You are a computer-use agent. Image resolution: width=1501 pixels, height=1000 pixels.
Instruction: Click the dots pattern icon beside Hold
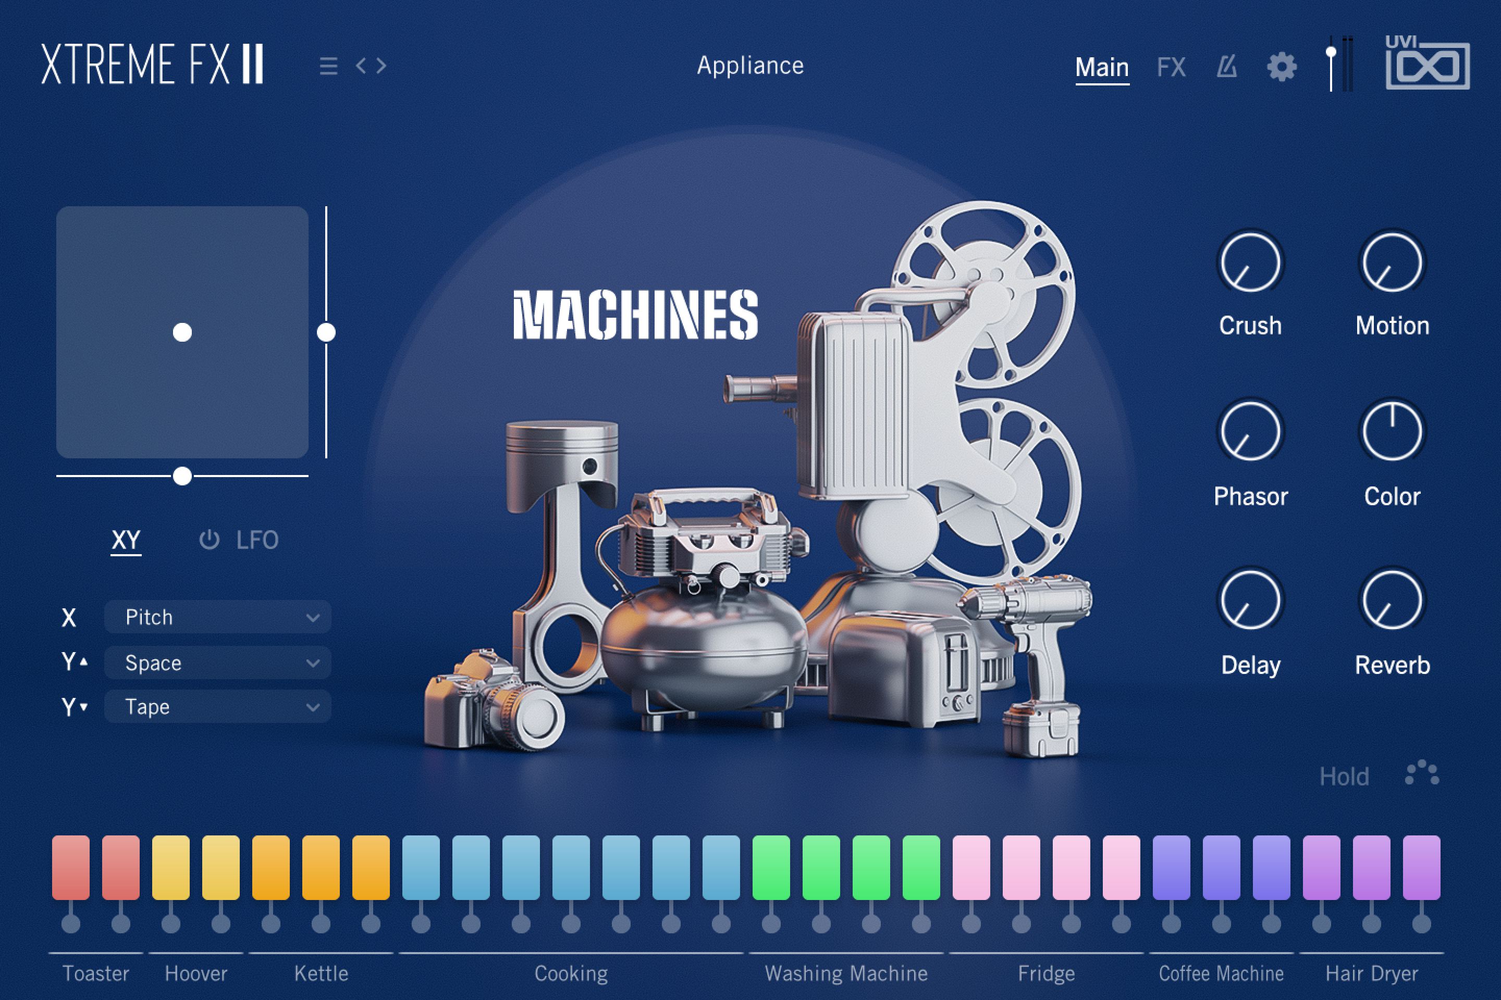click(x=1422, y=773)
